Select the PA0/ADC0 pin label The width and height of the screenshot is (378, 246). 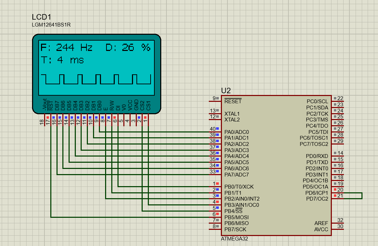pyautogui.click(x=236, y=132)
